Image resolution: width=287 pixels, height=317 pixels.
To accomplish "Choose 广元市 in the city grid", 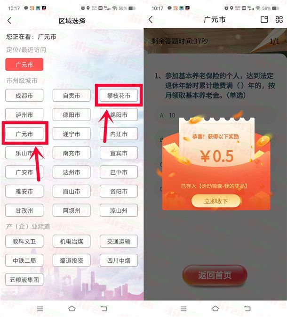I will (24, 134).
